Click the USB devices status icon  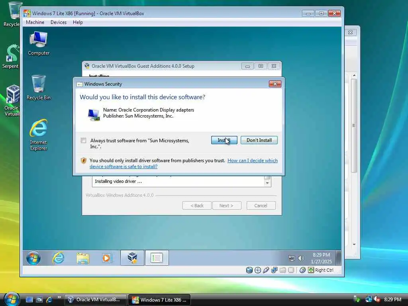(x=266, y=270)
